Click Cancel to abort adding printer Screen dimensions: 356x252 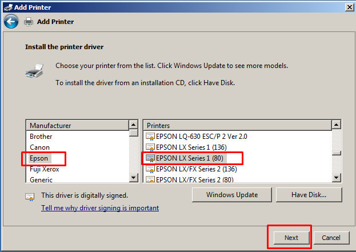click(x=331, y=238)
